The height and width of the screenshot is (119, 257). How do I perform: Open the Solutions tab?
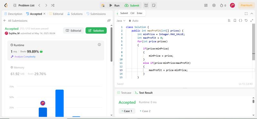click(x=75, y=14)
